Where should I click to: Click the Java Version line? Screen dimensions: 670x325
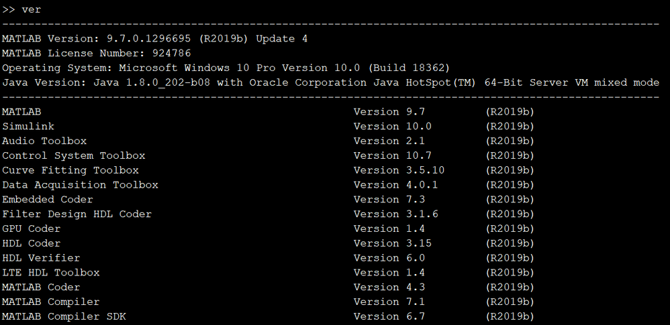(330, 83)
